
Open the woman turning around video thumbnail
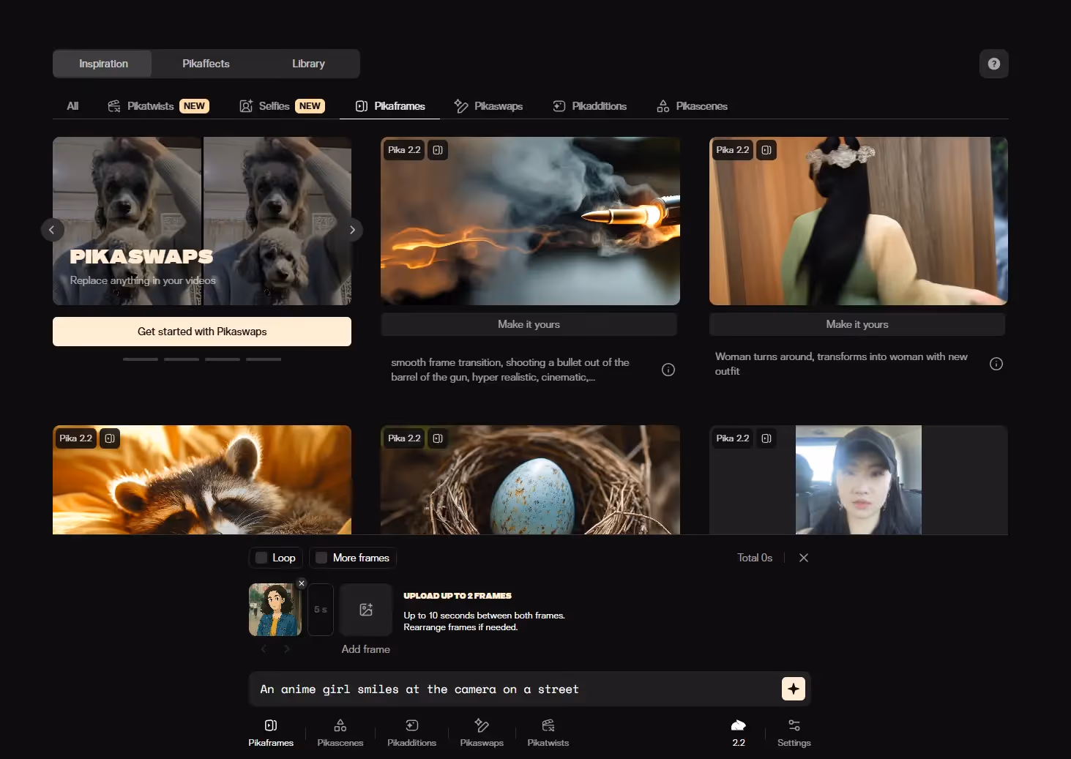(859, 221)
